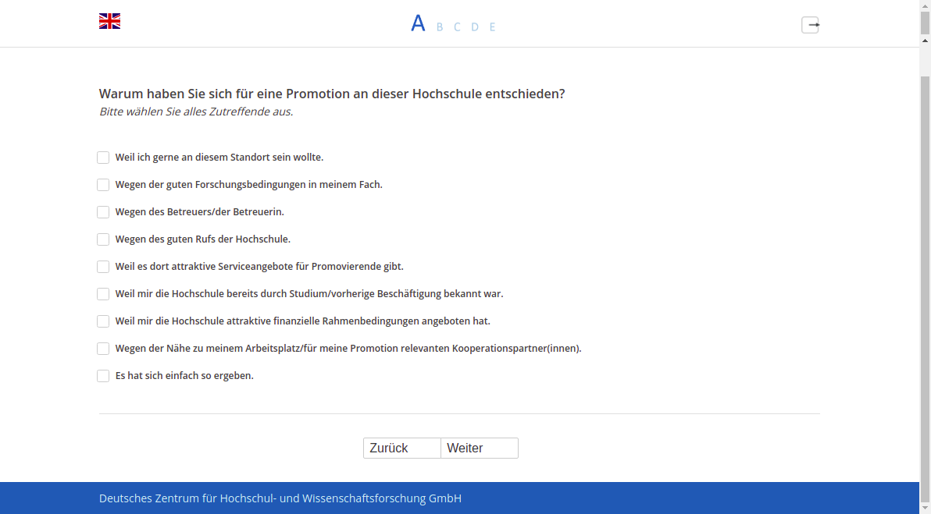Click footer text 'Deutsches Zentrum für Hochschul- und Wissenschaftsforschung GmbH'

(280, 498)
